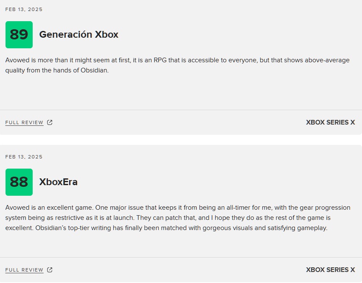Click XBOX SERIES X label in XboxEra card

pos(330,270)
